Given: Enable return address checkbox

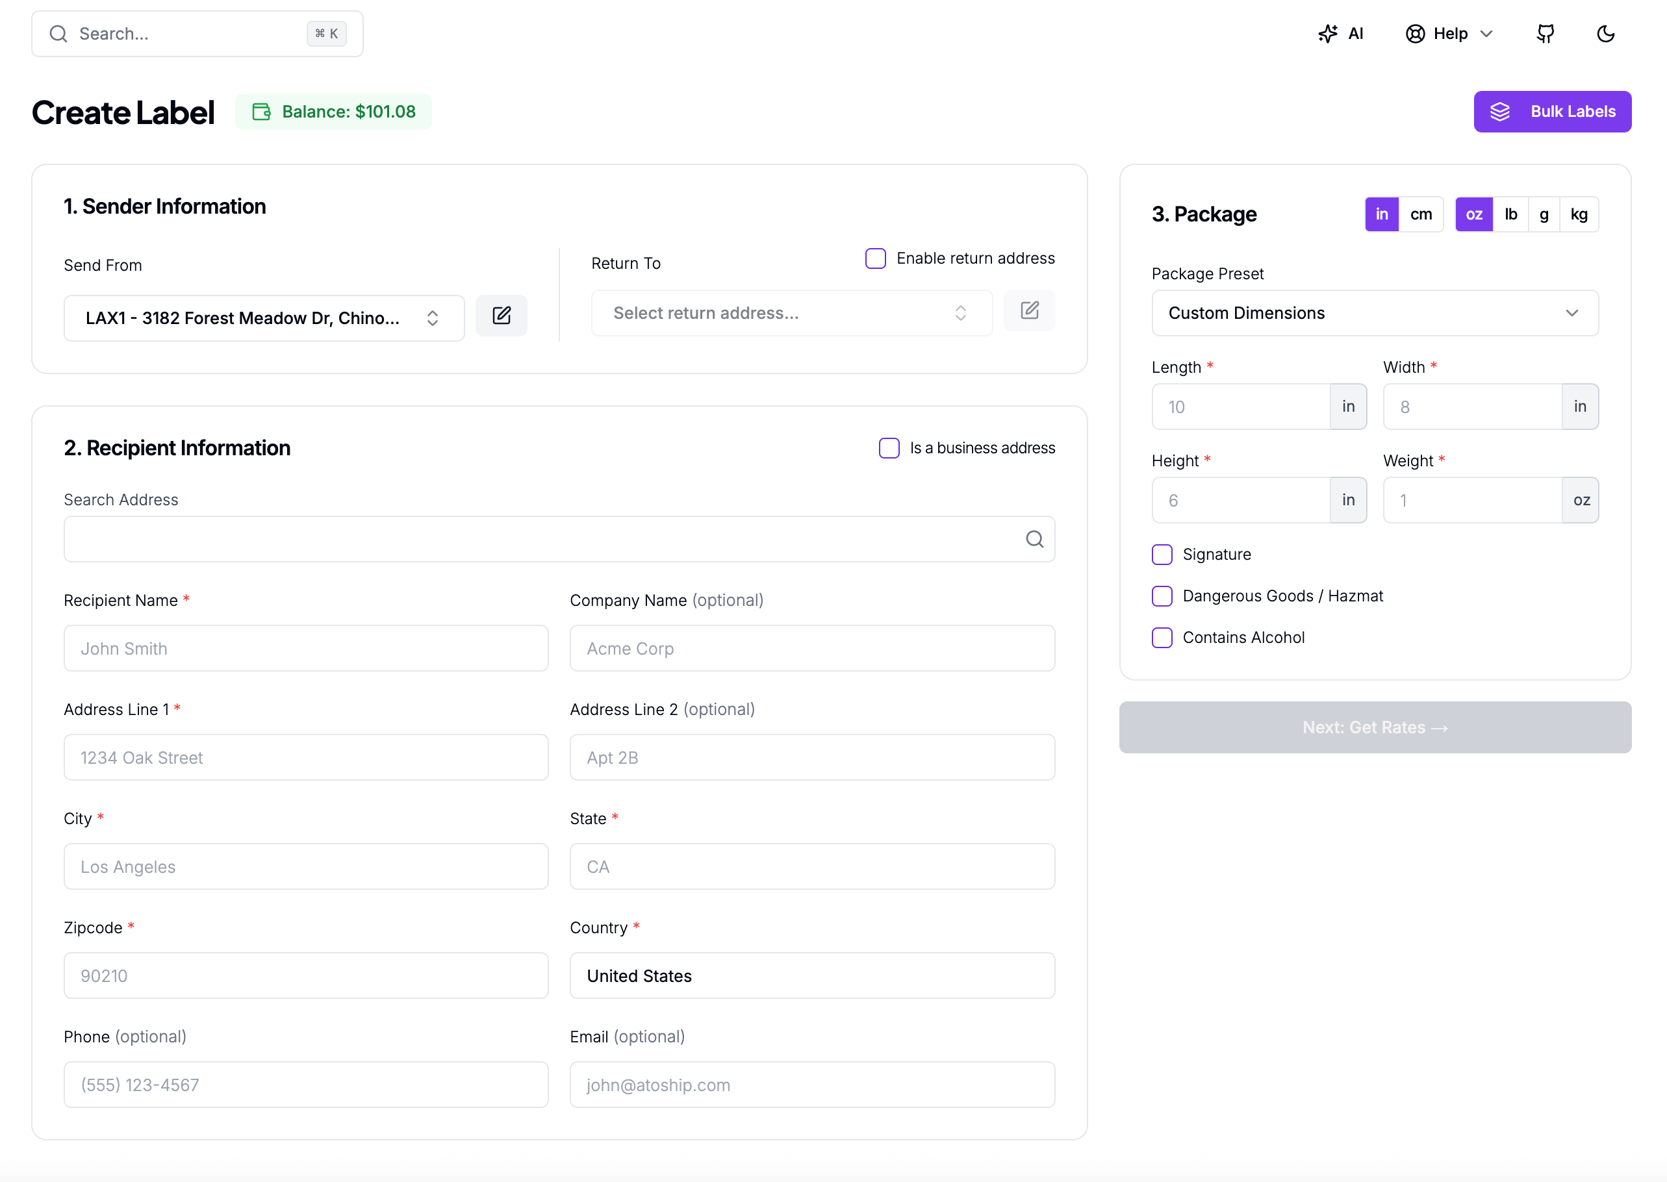Looking at the screenshot, I should click(875, 258).
